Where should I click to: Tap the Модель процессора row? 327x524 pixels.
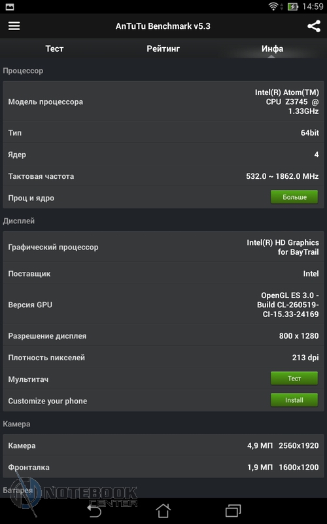tap(163, 102)
